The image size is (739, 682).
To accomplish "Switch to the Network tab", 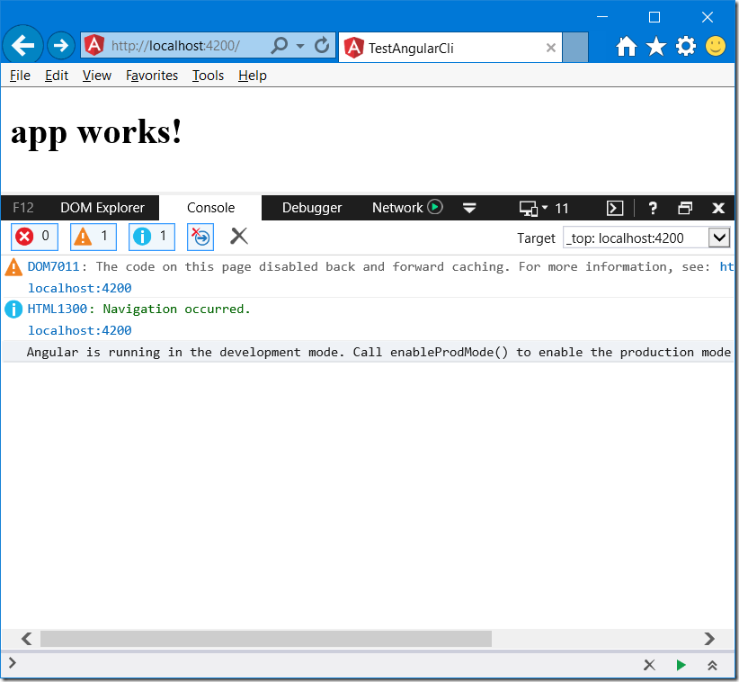I will [x=397, y=208].
